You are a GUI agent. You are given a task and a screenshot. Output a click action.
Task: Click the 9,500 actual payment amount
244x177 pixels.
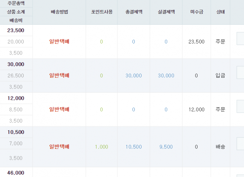click(x=166, y=147)
